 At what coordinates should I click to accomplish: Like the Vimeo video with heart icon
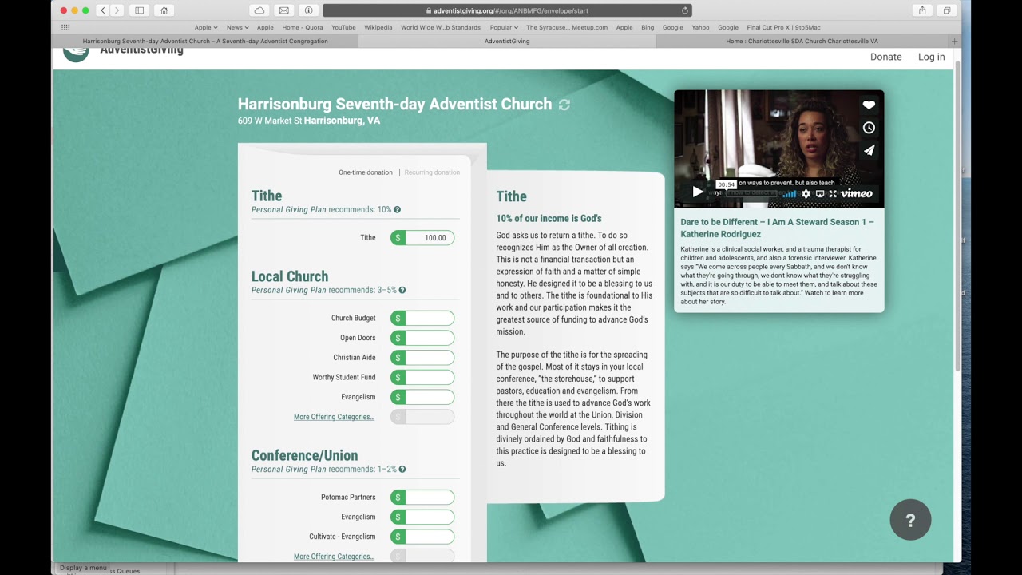pos(869,105)
